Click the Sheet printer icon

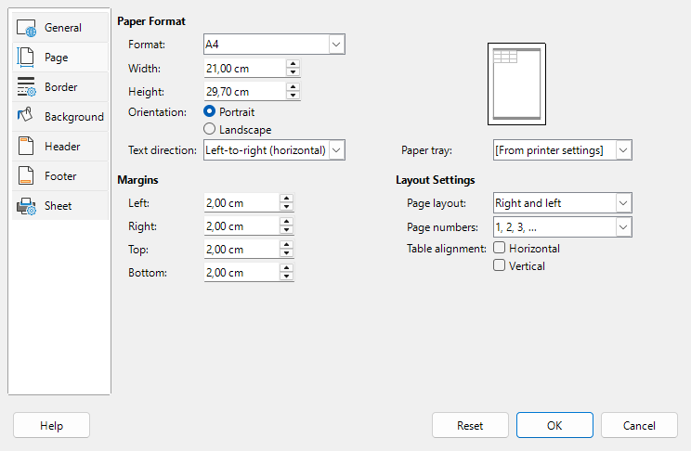26,206
